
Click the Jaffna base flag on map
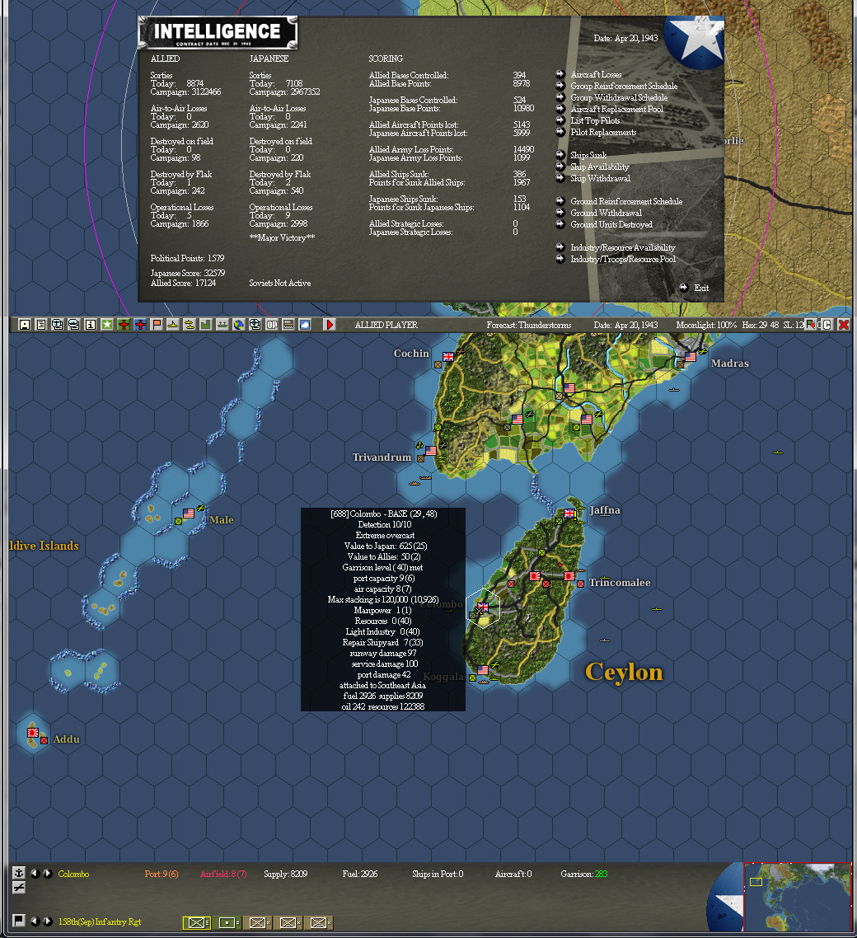[569, 514]
